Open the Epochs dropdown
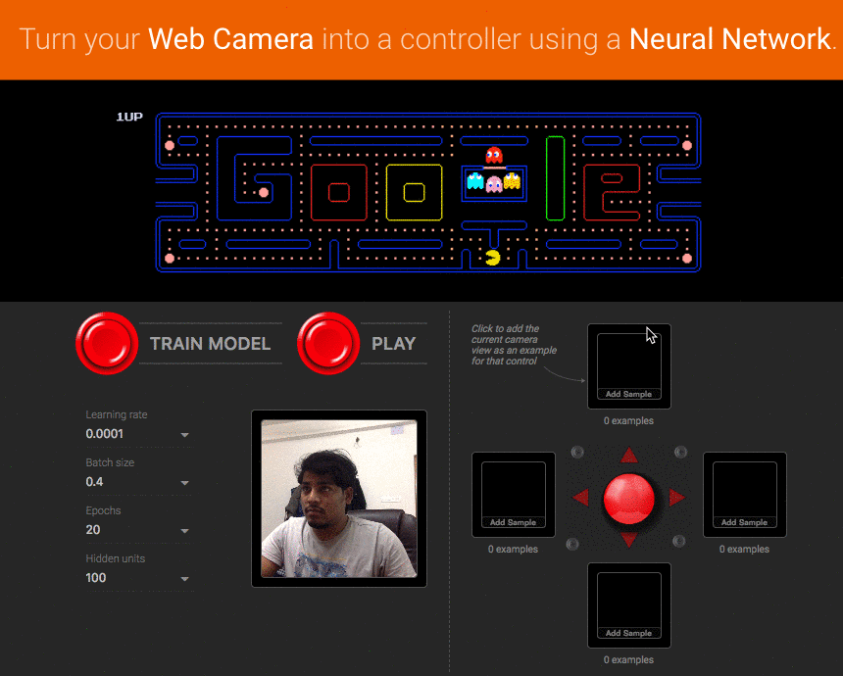843x676 pixels. pos(184,529)
